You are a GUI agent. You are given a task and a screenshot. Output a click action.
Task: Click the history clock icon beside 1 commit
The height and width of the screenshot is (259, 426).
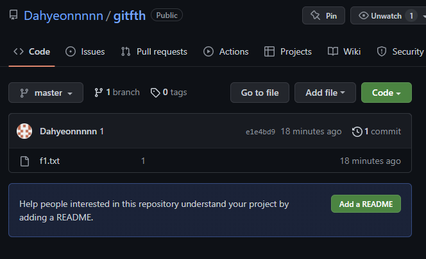(x=357, y=132)
